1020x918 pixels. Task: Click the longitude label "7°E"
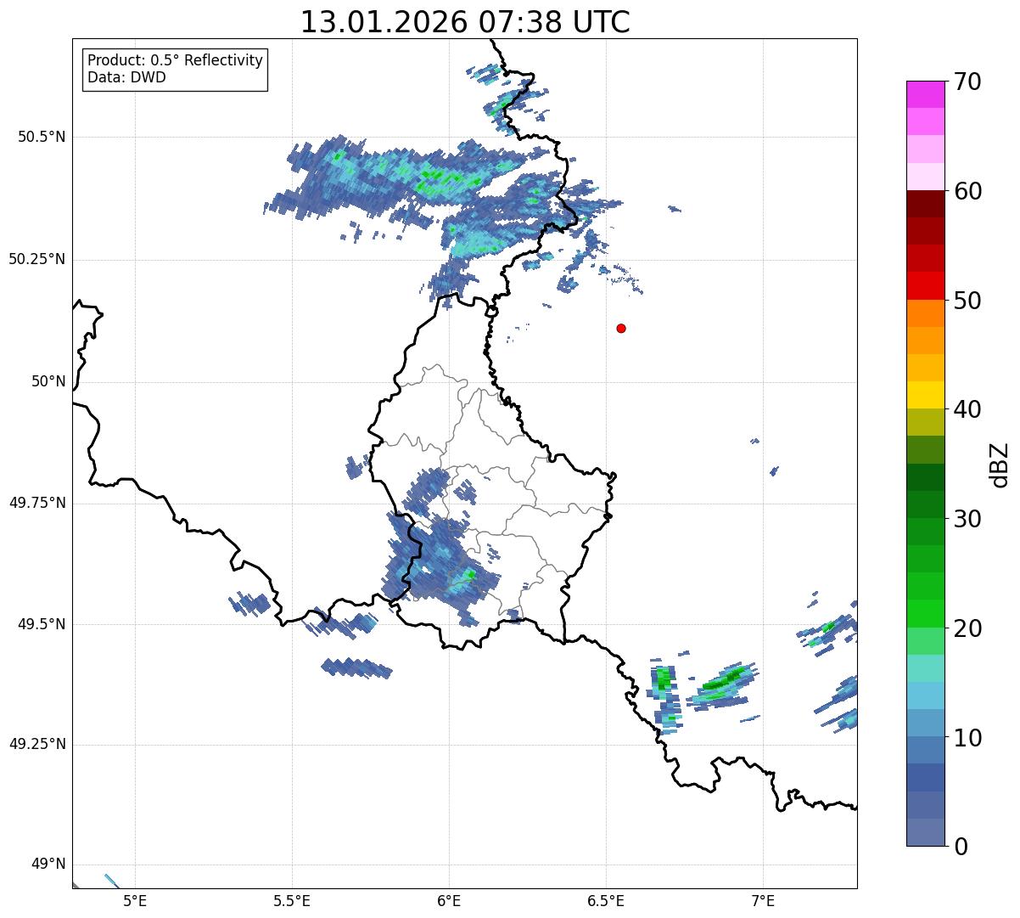tap(764, 901)
